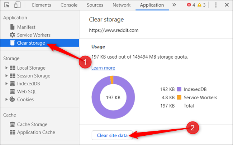The width and height of the screenshot is (233, 145).
Task: Switch to the Console tab
Action: click(x=69, y=5)
